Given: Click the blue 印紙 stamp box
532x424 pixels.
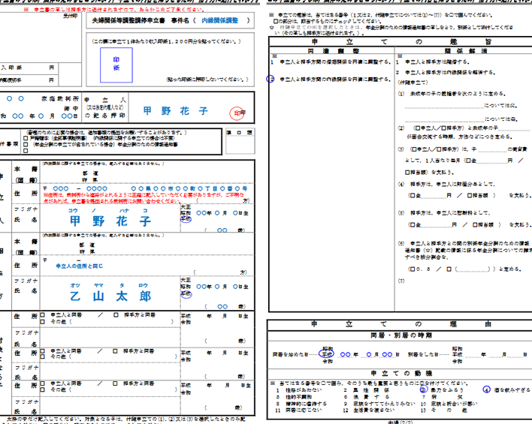Looking at the screenshot, I should 116,65.
